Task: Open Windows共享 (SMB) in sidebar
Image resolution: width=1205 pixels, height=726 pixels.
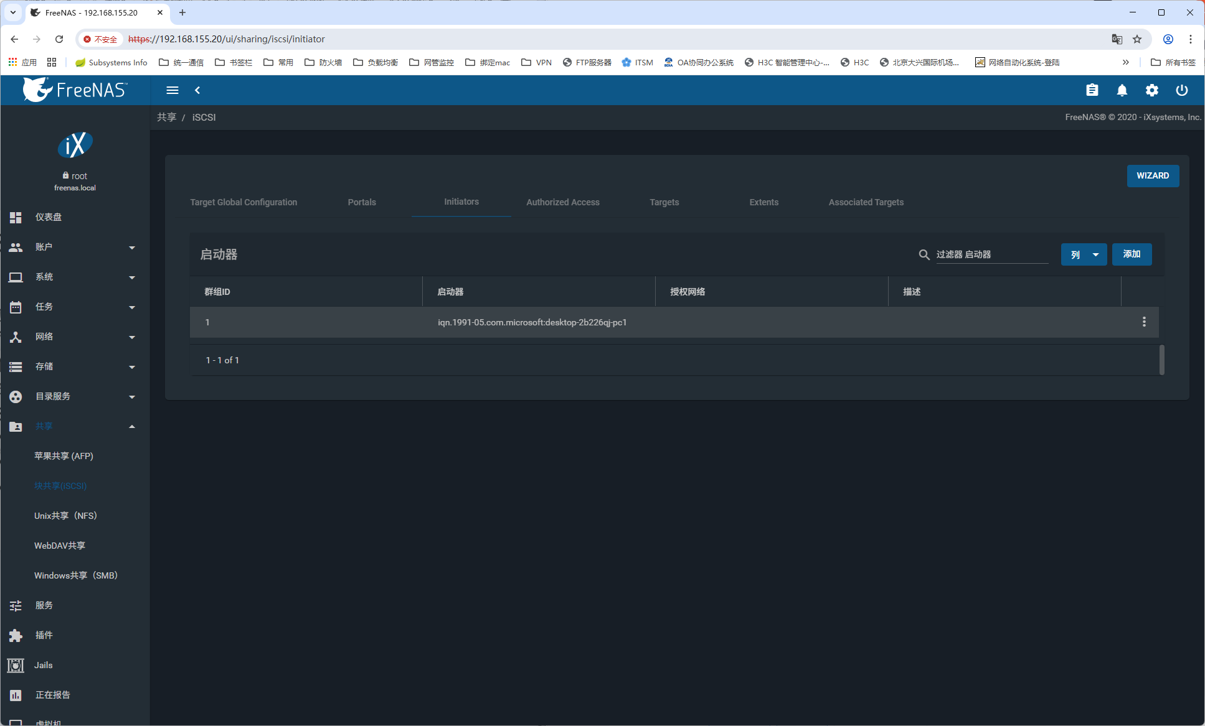Action: tap(76, 575)
